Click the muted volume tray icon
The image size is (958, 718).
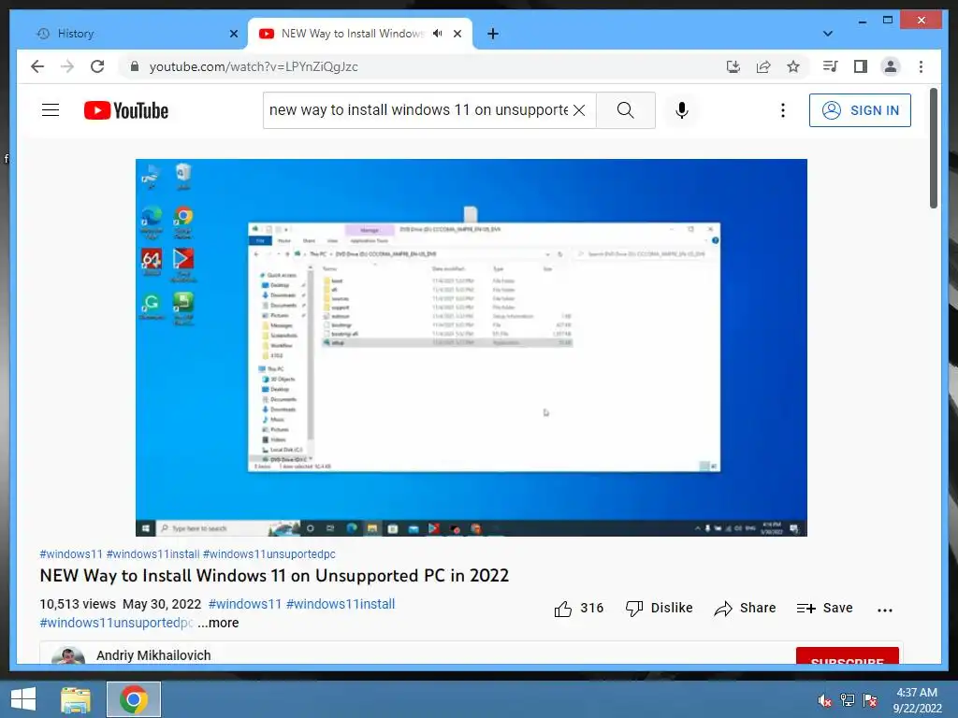click(825, 700)
